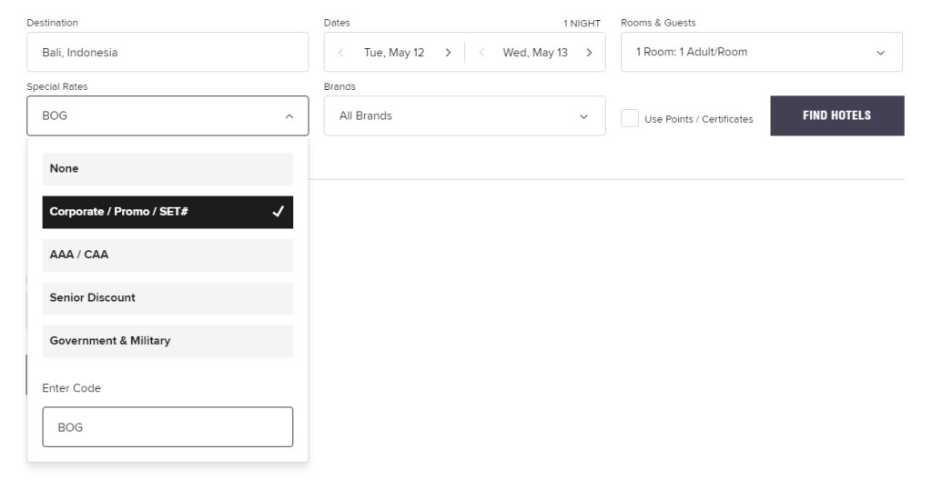Screen dimensions: 932x490
Task: Click previous-day arrow for check-in date
Action: click(x=341, y=53)
